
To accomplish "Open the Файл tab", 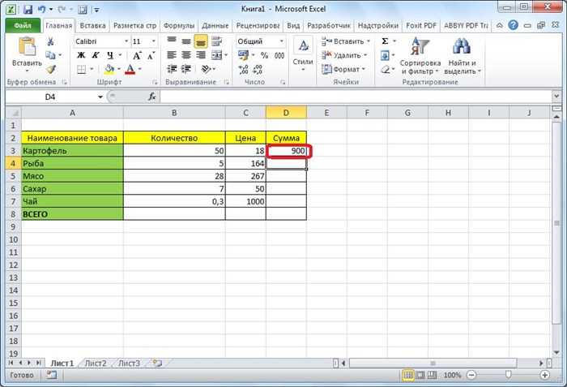I will [x=23, y=26].
